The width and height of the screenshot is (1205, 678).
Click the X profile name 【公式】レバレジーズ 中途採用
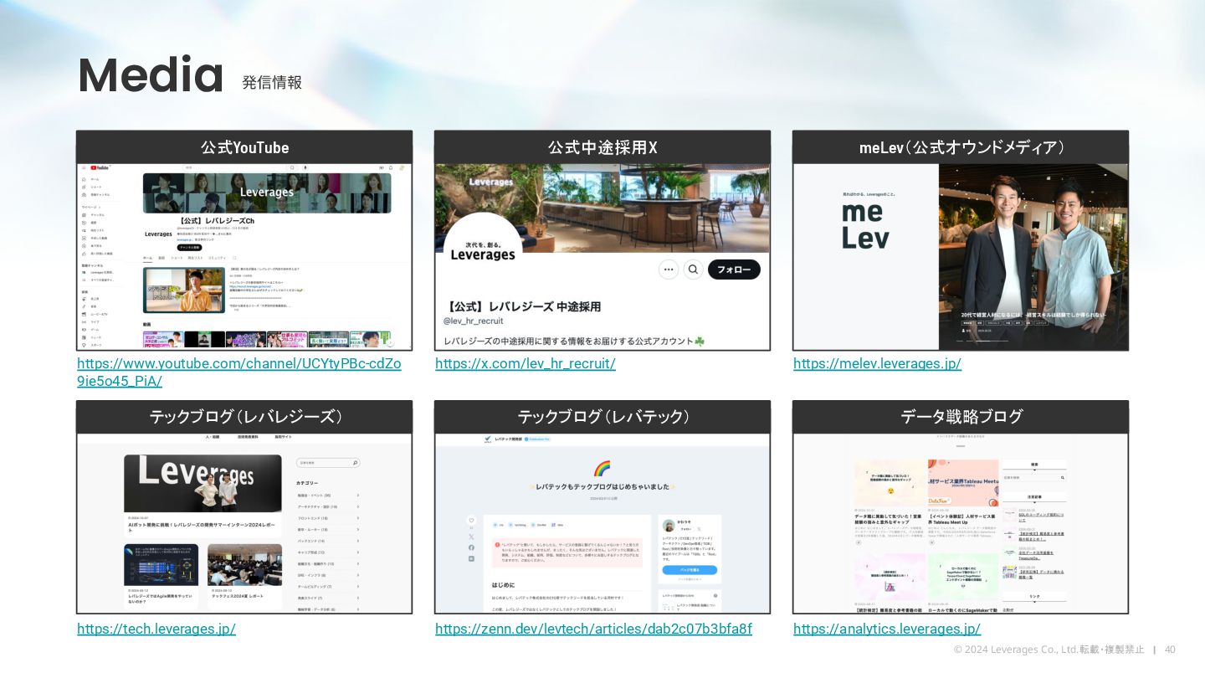tap(523, 306)
